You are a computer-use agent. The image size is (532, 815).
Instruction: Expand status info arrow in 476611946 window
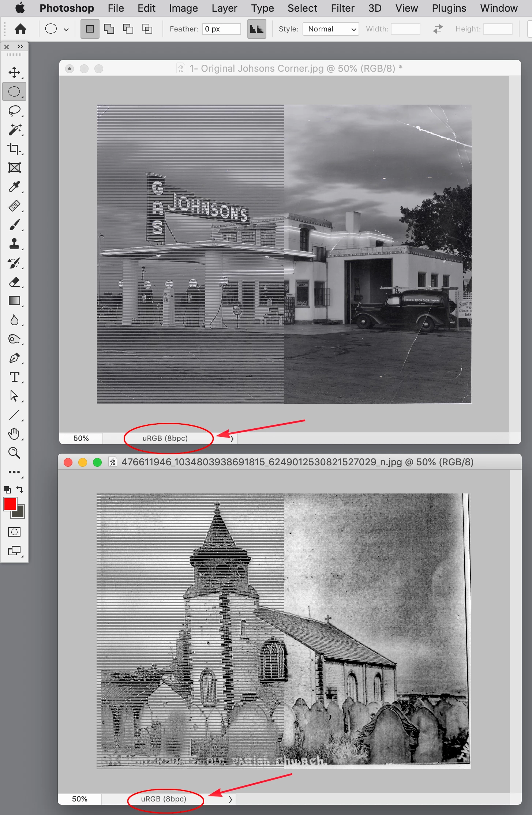pos(230,799)
